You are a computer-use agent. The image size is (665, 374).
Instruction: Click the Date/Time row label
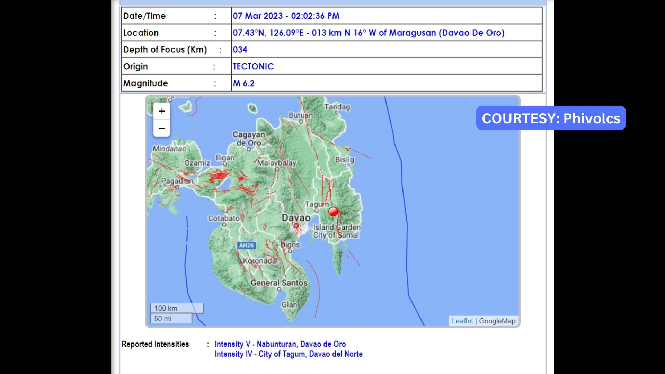(144, 16)
